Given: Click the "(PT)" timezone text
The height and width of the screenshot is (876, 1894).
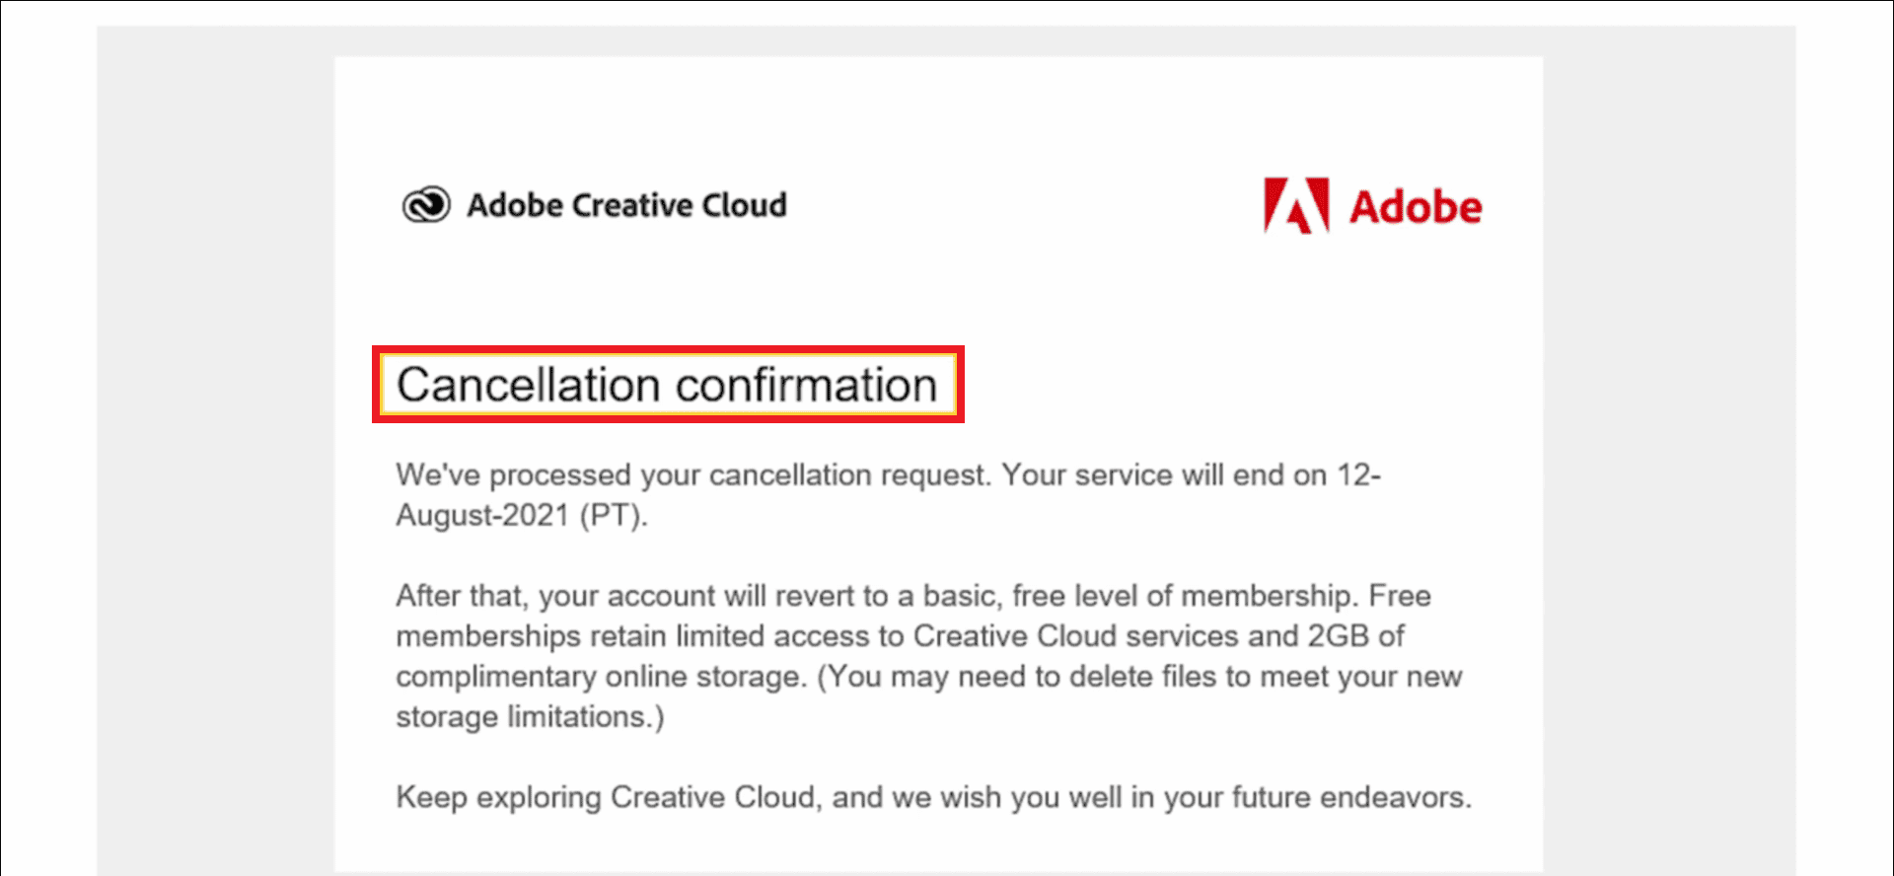Looking at the screenshot, I should coord(612,516).
